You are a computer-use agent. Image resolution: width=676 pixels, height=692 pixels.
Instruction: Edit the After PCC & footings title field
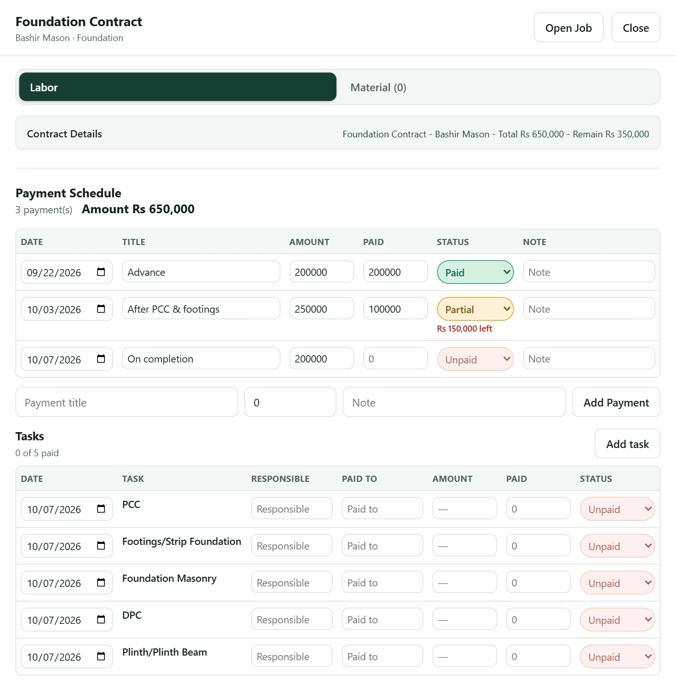coord(201,309)
